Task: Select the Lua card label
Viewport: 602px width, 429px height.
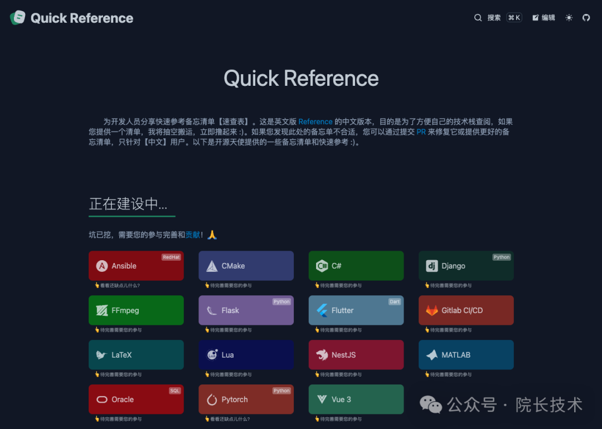Action: click(x=227, y=355)
